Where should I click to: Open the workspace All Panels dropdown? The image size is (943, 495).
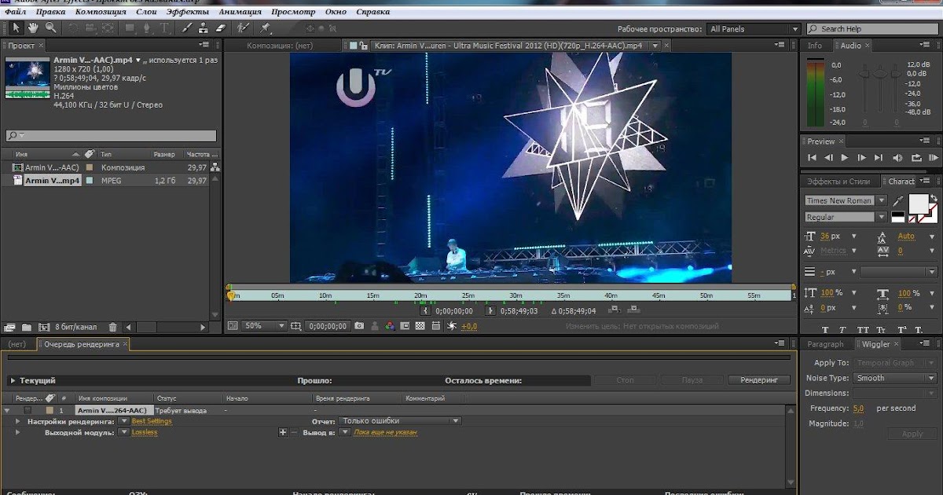pos(753,29)
